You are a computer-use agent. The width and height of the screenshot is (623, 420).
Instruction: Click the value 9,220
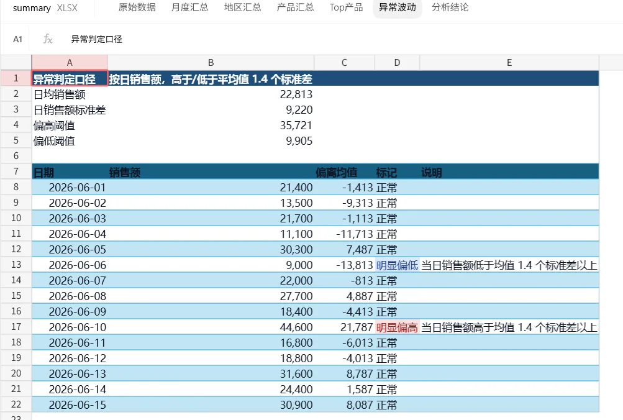[x=299, y=110]
